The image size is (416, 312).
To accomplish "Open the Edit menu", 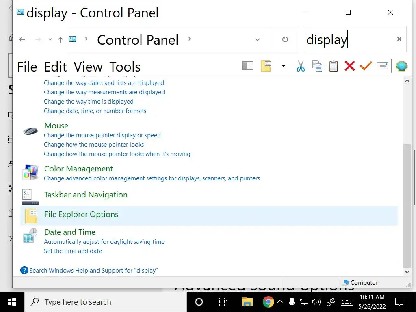I will (55, 67).
